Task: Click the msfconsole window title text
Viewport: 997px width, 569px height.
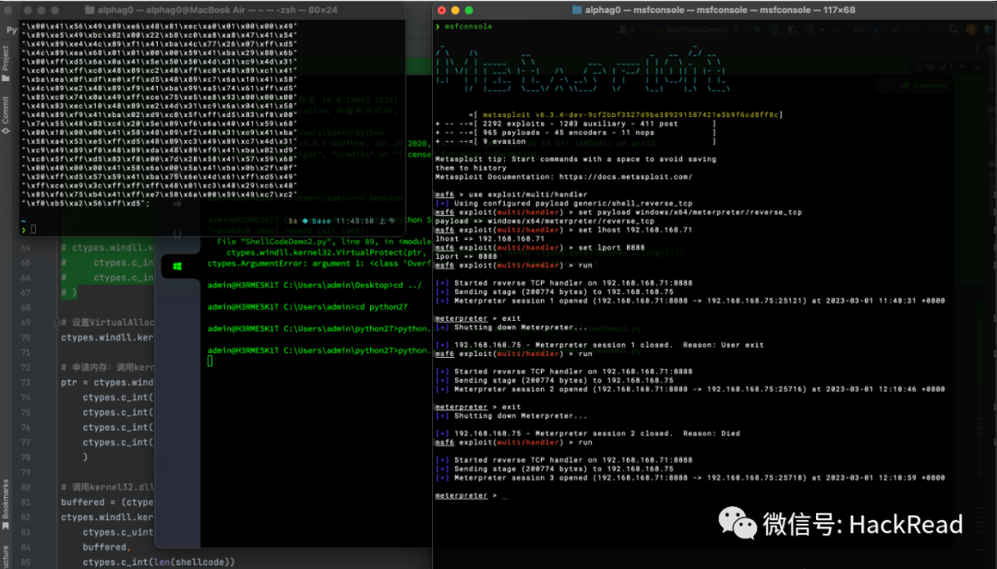Action: [x=720, y=10]
